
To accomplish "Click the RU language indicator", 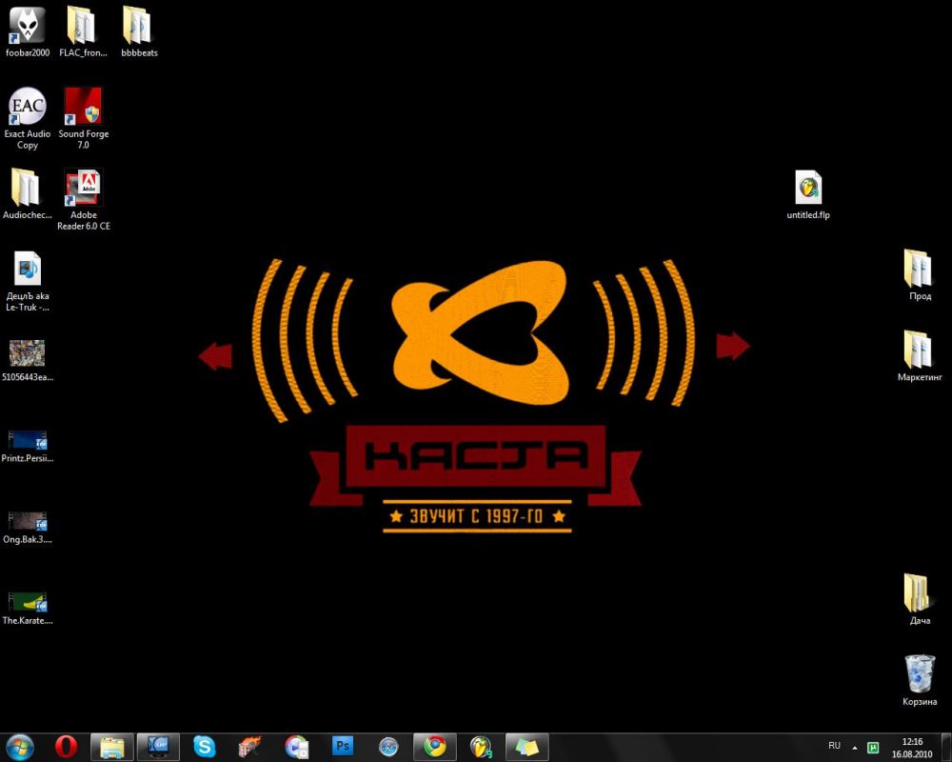I will click(834, 746).
